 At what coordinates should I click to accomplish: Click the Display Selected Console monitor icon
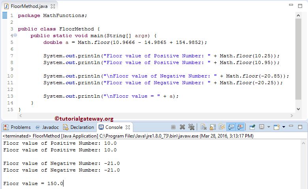pos(261,127)
